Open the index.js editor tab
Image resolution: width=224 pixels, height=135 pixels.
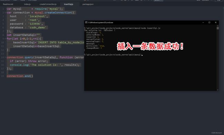tap(27, 4)
